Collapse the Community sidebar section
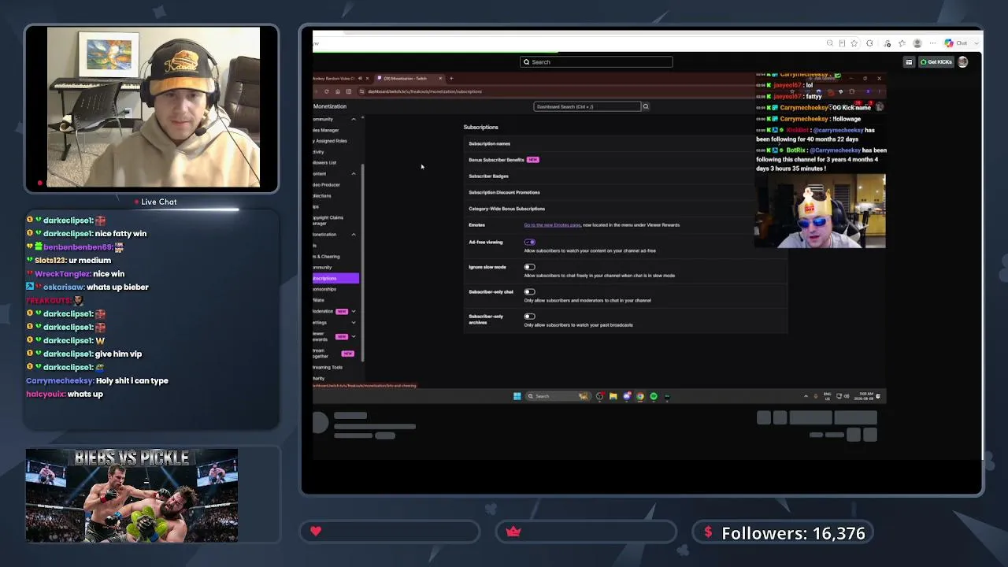Screen dimensions: 1008x567 [x=353, y=119]
